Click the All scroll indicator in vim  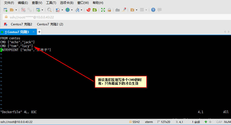tap(226, 112)
